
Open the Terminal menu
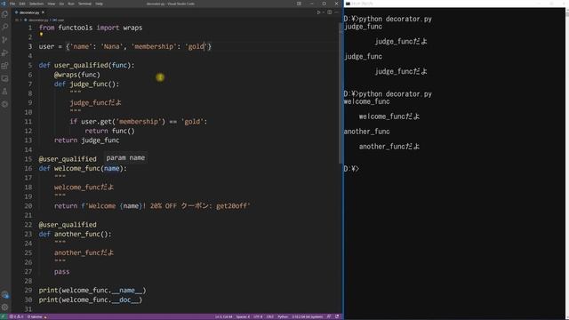pyautogui.click(x=85, y=4)
